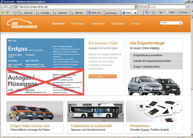
Task: Go forward with the Forward arrow button
Action: click(x=8, y=7)
